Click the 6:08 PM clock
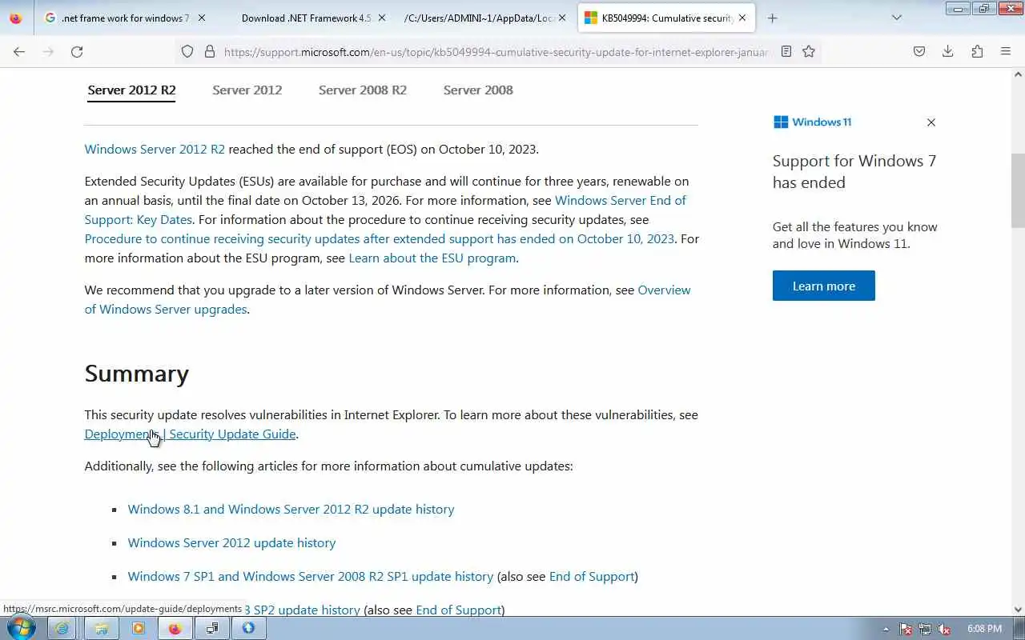Viewport: 1025px width, 640px height. click(x=984, y=629)
